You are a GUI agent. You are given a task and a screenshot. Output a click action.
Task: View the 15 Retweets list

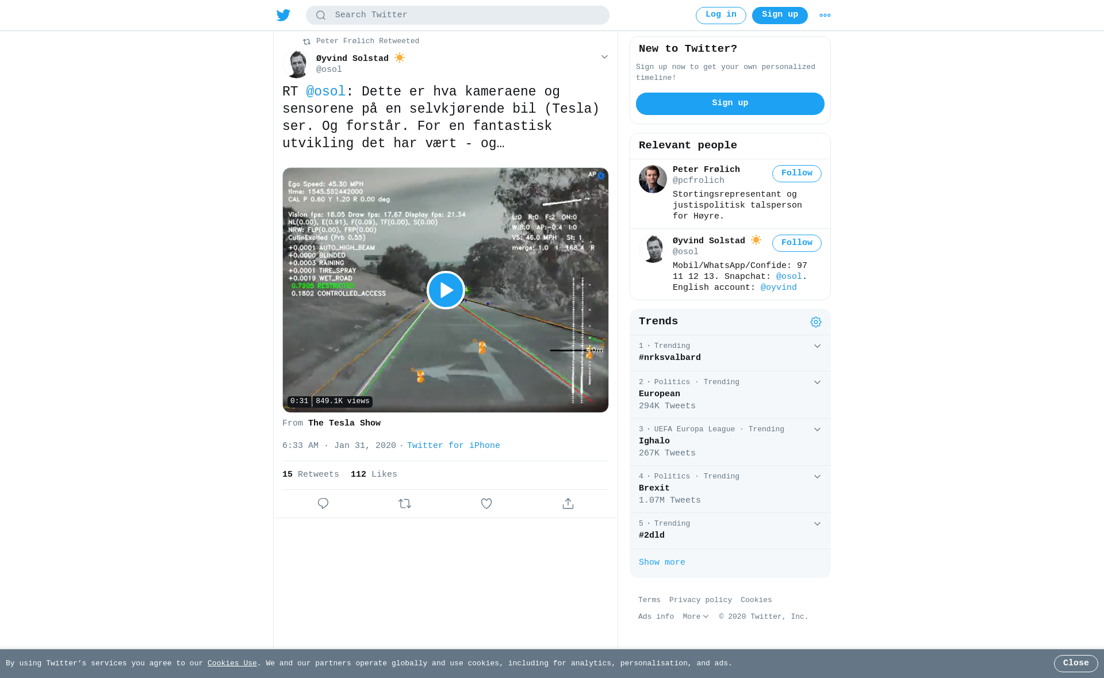coord(310,474)
